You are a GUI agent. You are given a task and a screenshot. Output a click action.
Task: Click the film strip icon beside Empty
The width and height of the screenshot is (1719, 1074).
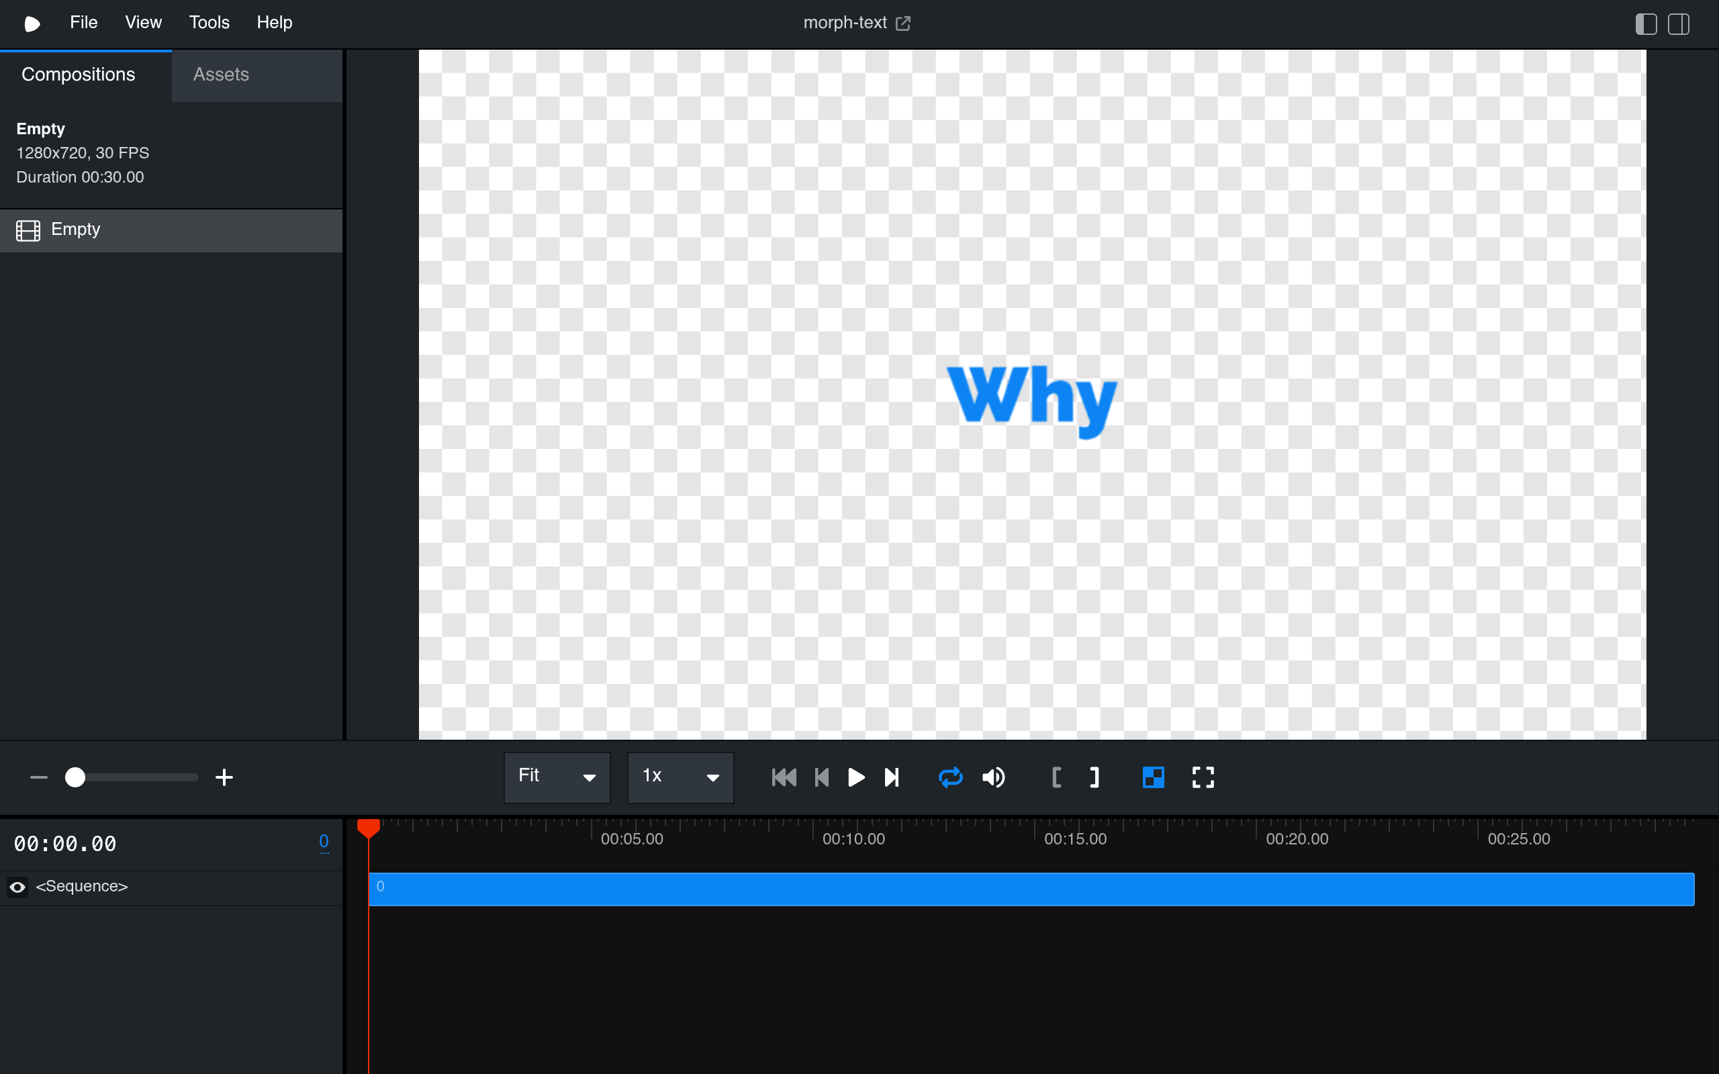click(28, 230)
